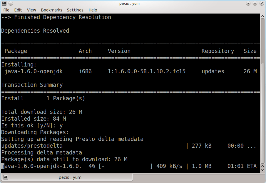This screenshot has width=266, height=183.
Task: Click terminal icon on the session tab
Action: point(6,177)
